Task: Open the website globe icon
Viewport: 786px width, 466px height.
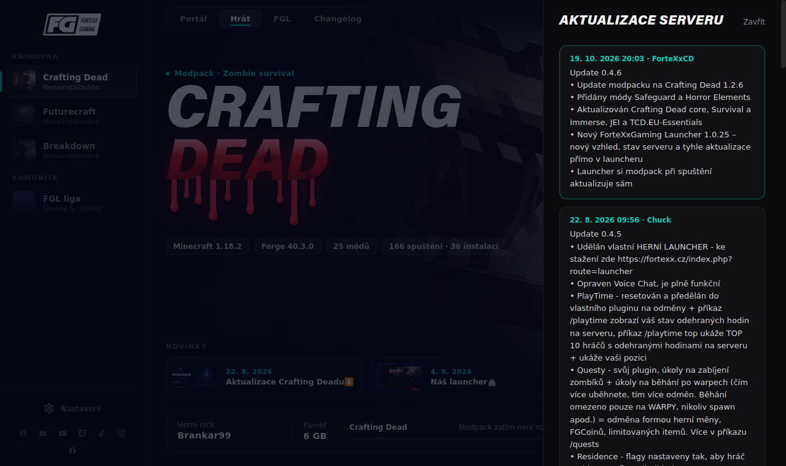Action: tap(23, 434)
